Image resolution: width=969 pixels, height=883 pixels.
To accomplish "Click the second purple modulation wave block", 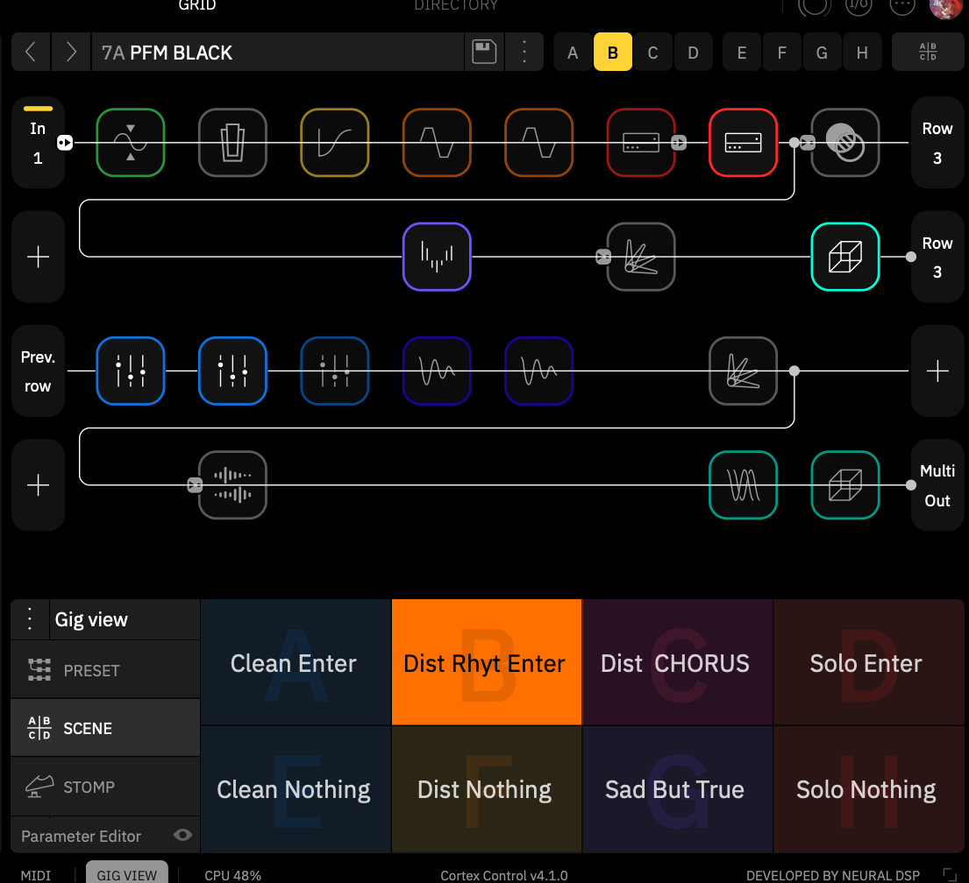I will (539, 371).
